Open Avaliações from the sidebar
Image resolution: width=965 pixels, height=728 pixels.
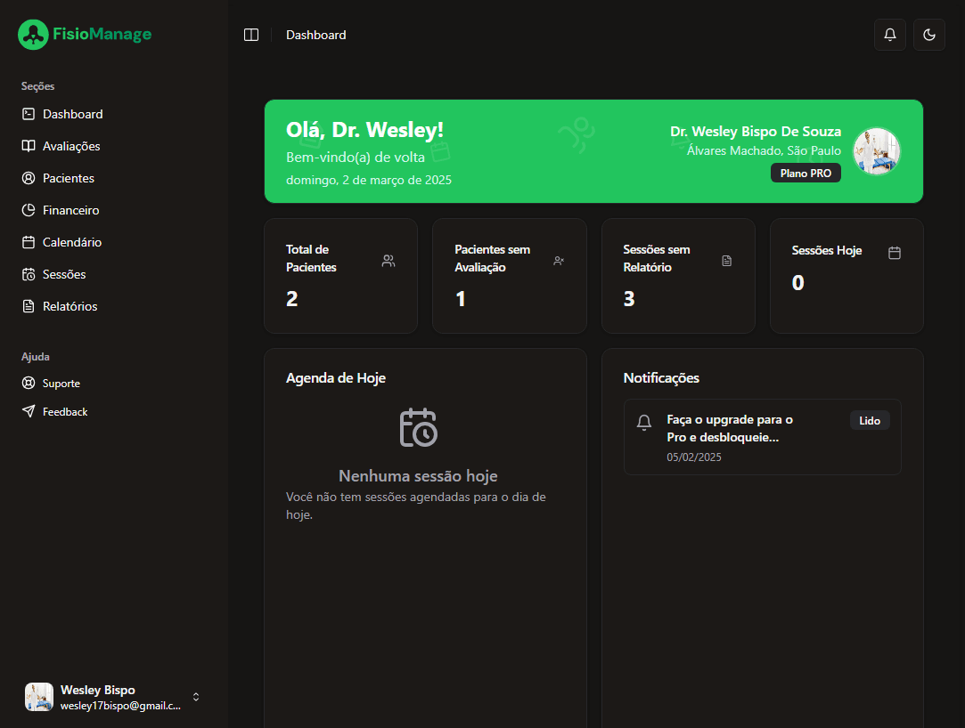71,146
